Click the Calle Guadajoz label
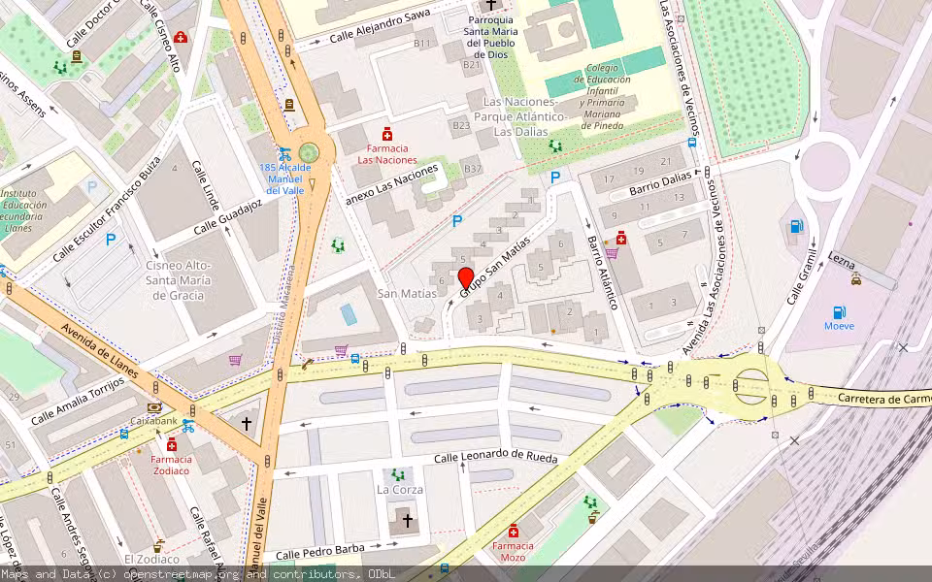Viewport: 932px width, 582px height. 227,216
